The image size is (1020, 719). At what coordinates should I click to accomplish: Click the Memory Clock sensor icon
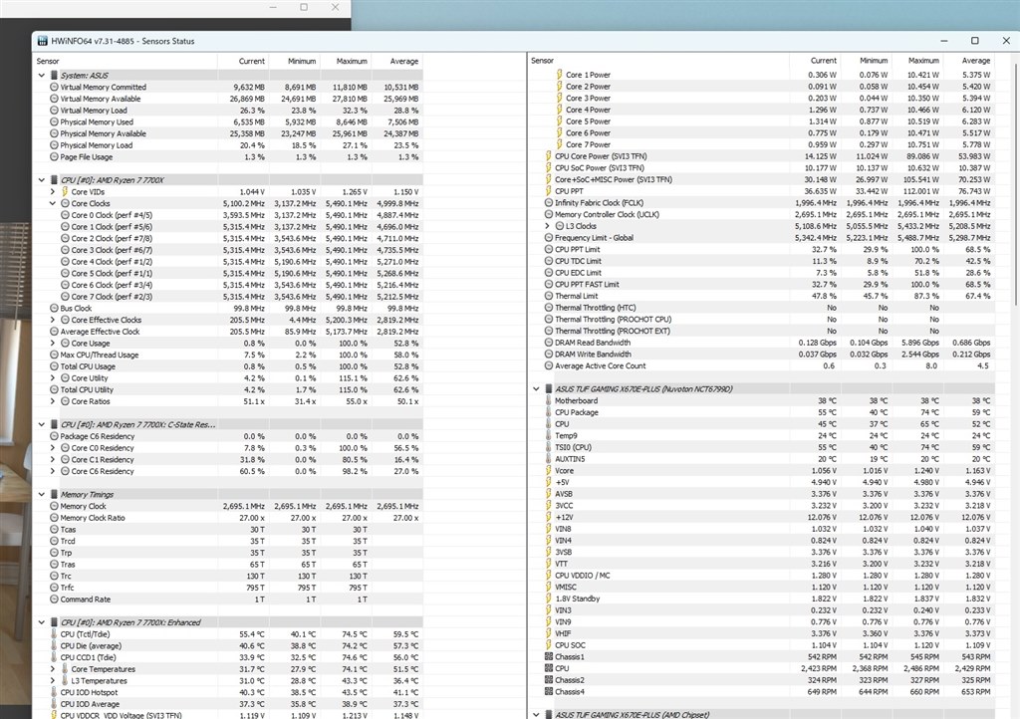(x=54, y=507)
